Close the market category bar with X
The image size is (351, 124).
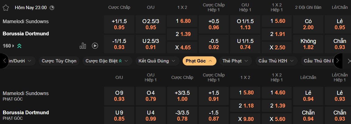pyautogui.click(x=349, y=61)
